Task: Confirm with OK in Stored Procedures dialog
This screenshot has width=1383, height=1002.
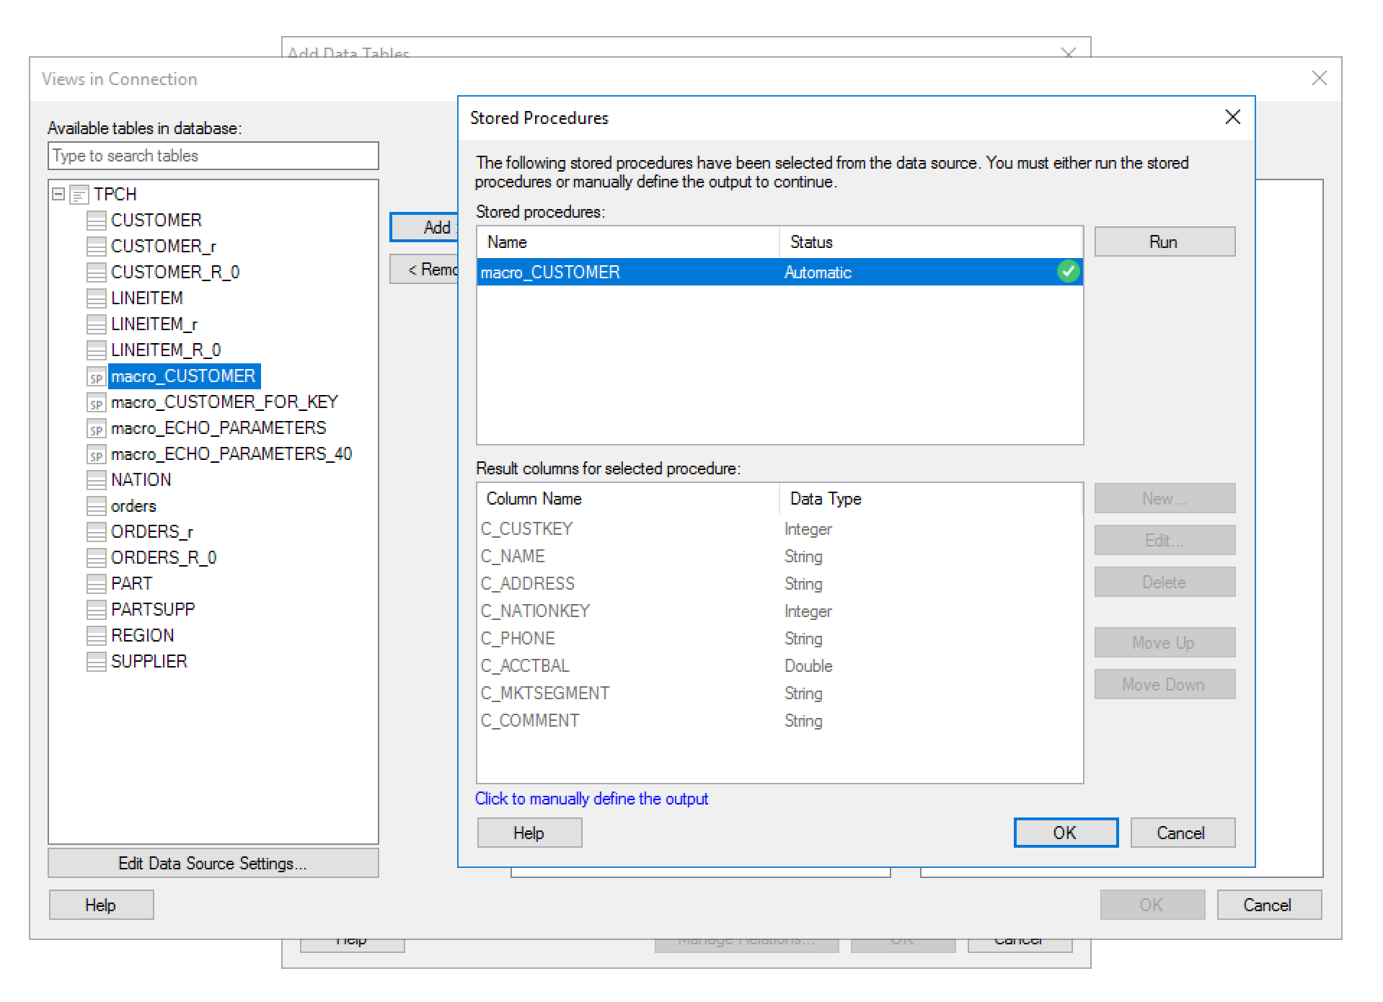Action: point(1065,833)
